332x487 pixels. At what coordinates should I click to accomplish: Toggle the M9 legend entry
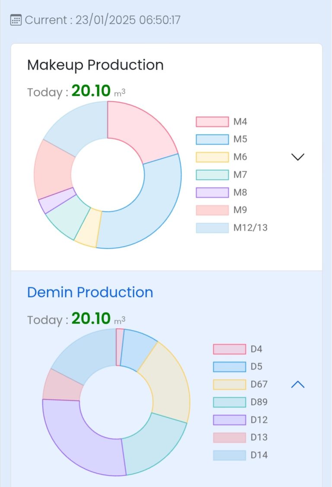tap(212, 210)
